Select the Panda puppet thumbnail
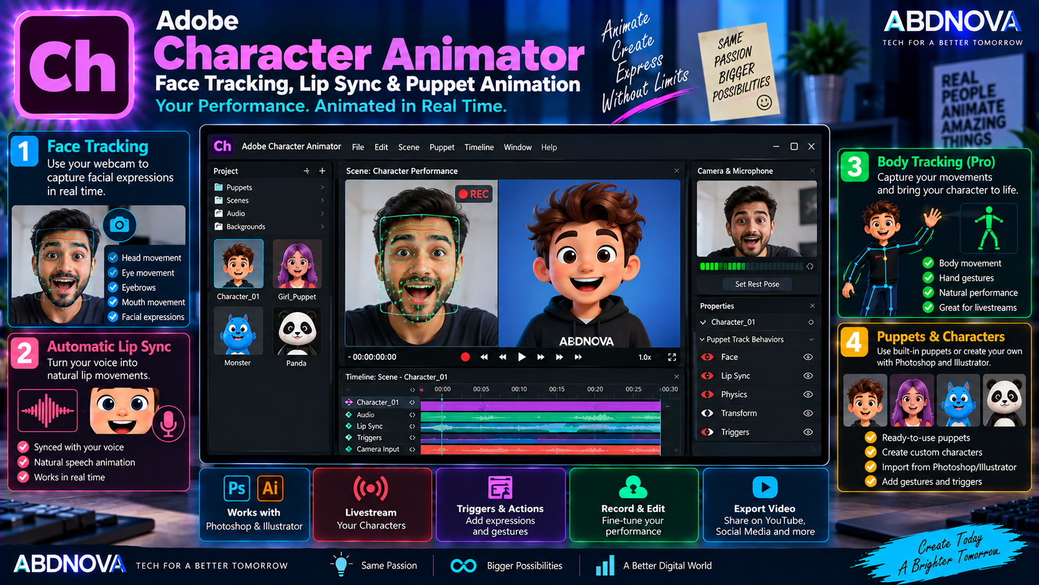The width and height of the screenshot is (1039, 585). (x=297, y=331)
